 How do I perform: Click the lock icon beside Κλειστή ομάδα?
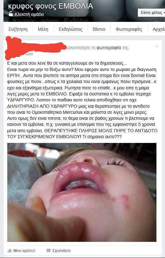point(11,14)
